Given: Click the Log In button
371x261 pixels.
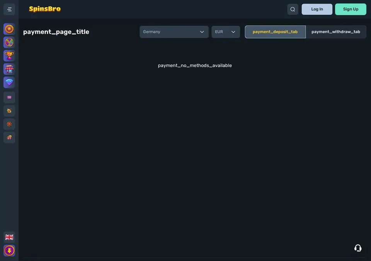Looking at the screenshot, I should click(x=317, y=9).
